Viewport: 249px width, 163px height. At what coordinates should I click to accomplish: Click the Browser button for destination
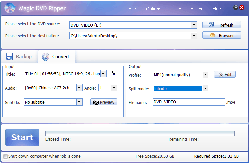pos(222,35)
